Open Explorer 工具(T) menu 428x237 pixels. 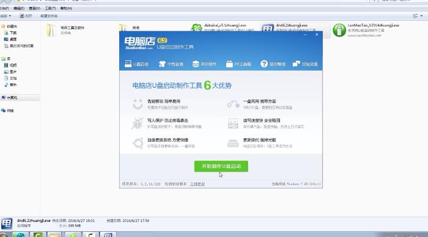[50, 9]
